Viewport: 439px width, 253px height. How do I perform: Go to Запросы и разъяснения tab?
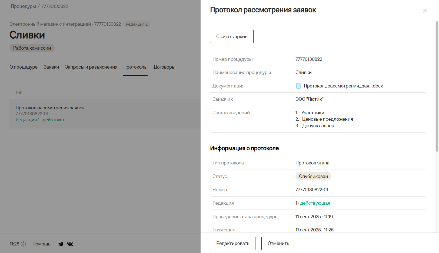pos(91,67)
